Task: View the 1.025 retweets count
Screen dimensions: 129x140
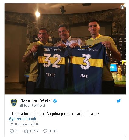Action: [34, 131]
